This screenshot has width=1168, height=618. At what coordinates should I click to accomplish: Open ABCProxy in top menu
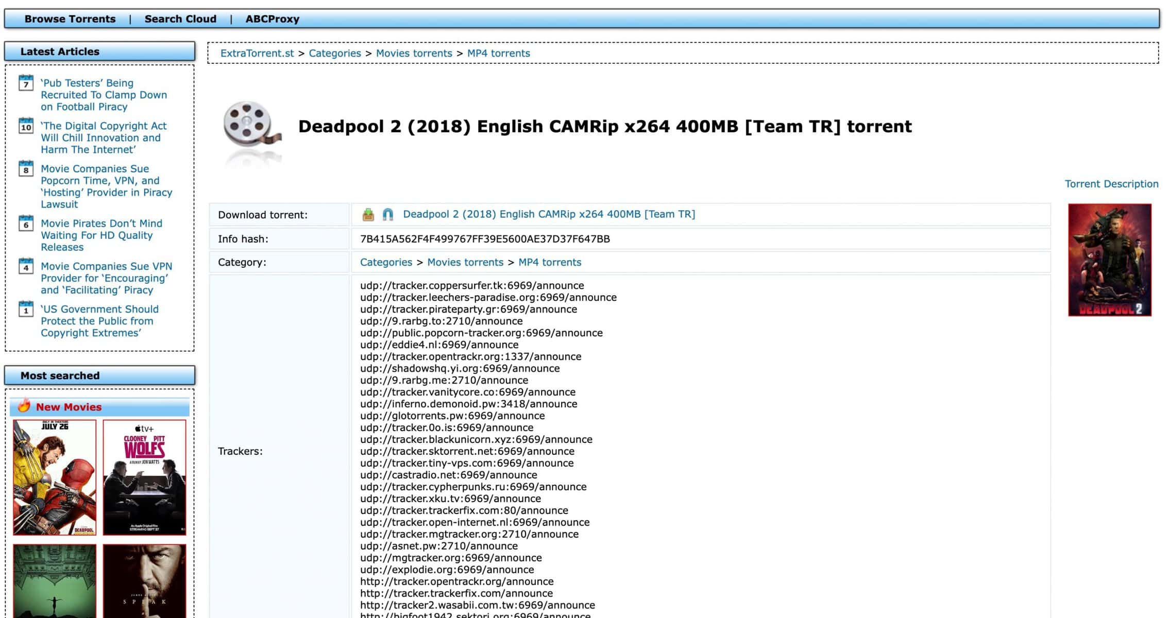point(272,19)
